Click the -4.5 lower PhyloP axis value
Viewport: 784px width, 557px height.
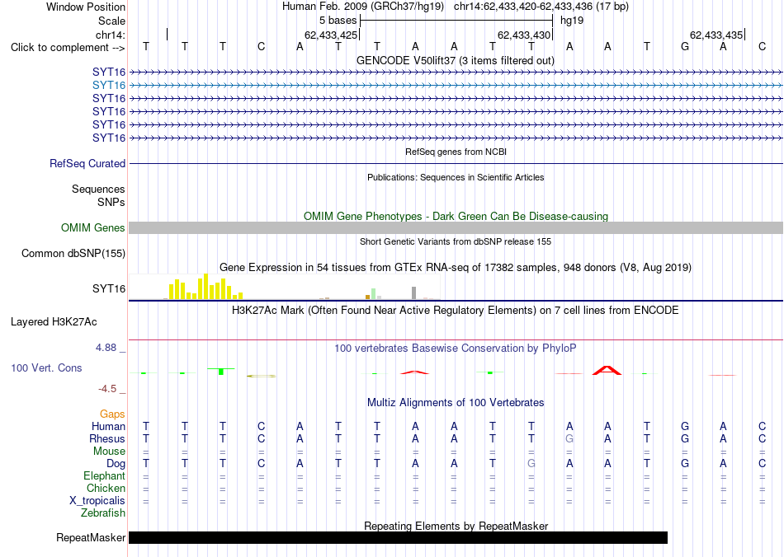tap(107, 389)
